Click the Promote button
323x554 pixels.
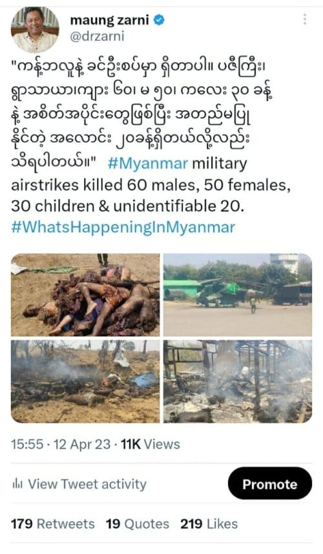270,483
